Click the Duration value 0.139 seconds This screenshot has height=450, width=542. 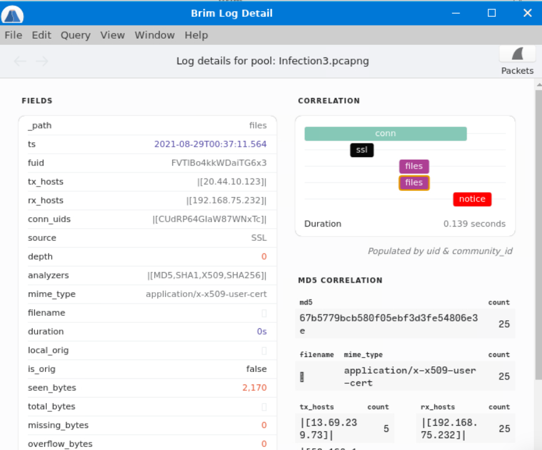474,224
